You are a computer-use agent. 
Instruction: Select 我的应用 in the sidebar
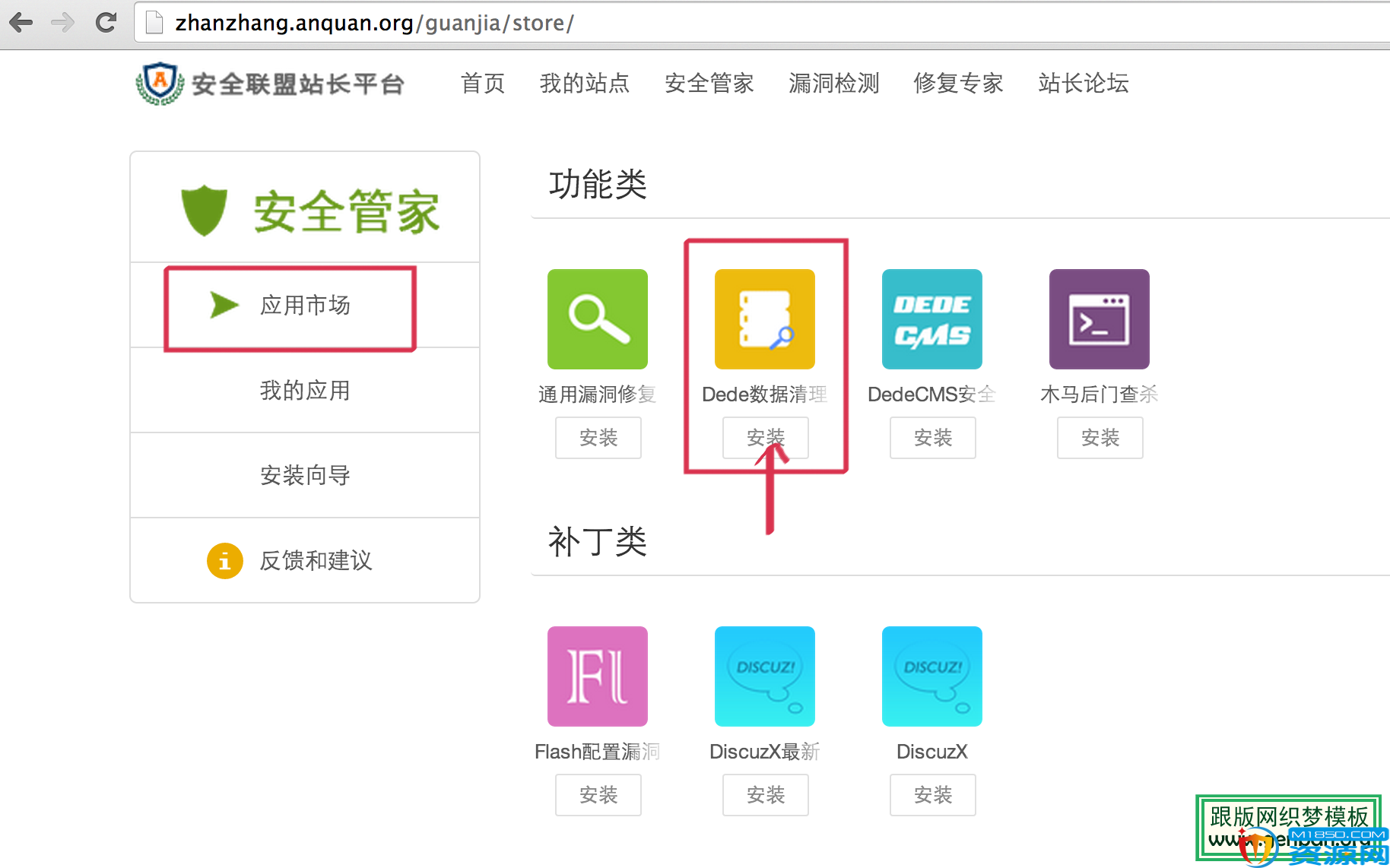(305, 390)
